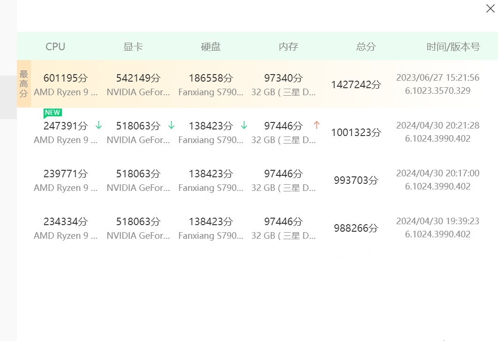The width and height of the screenshot is (498, 341).
Task: Click the green down arrow beside 247391分
Action: tap(98, 126)
